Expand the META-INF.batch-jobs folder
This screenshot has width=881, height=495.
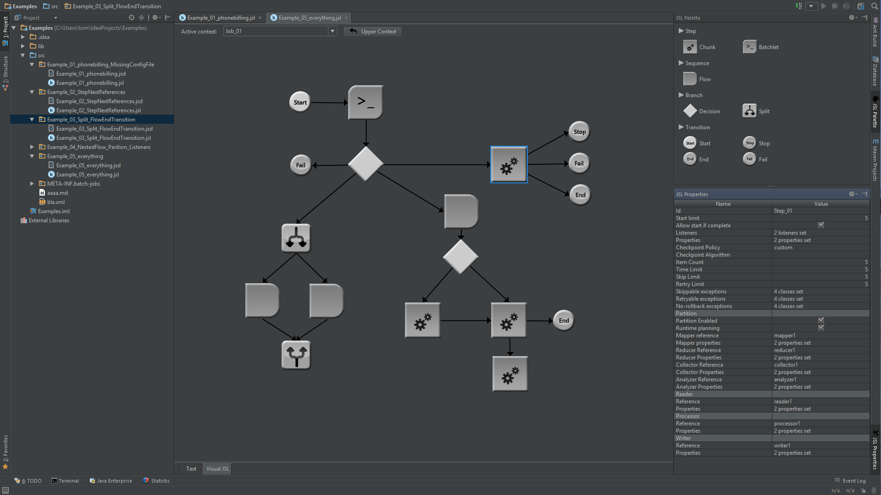(32, 184)
